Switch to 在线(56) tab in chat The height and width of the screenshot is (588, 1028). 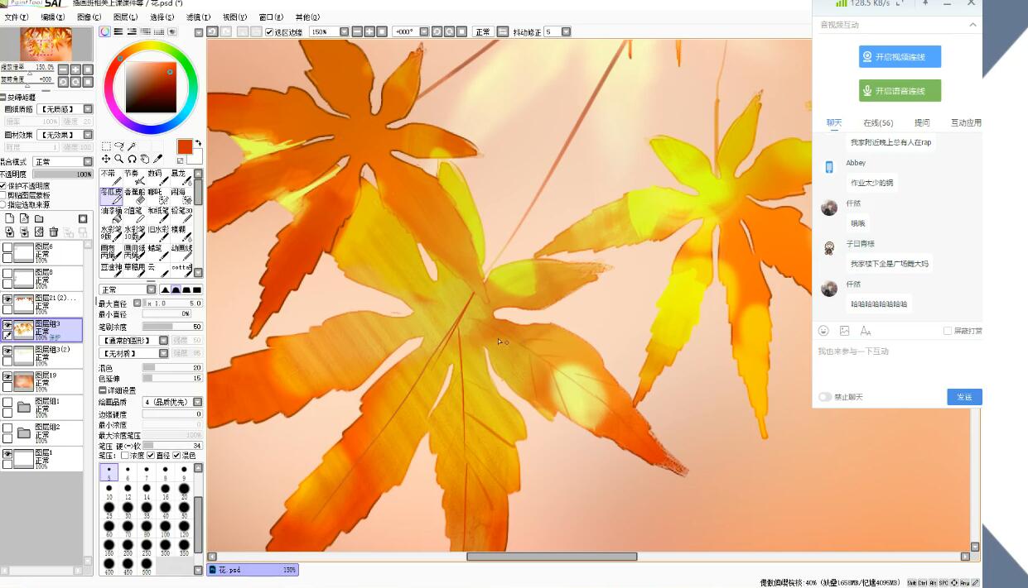878,122
